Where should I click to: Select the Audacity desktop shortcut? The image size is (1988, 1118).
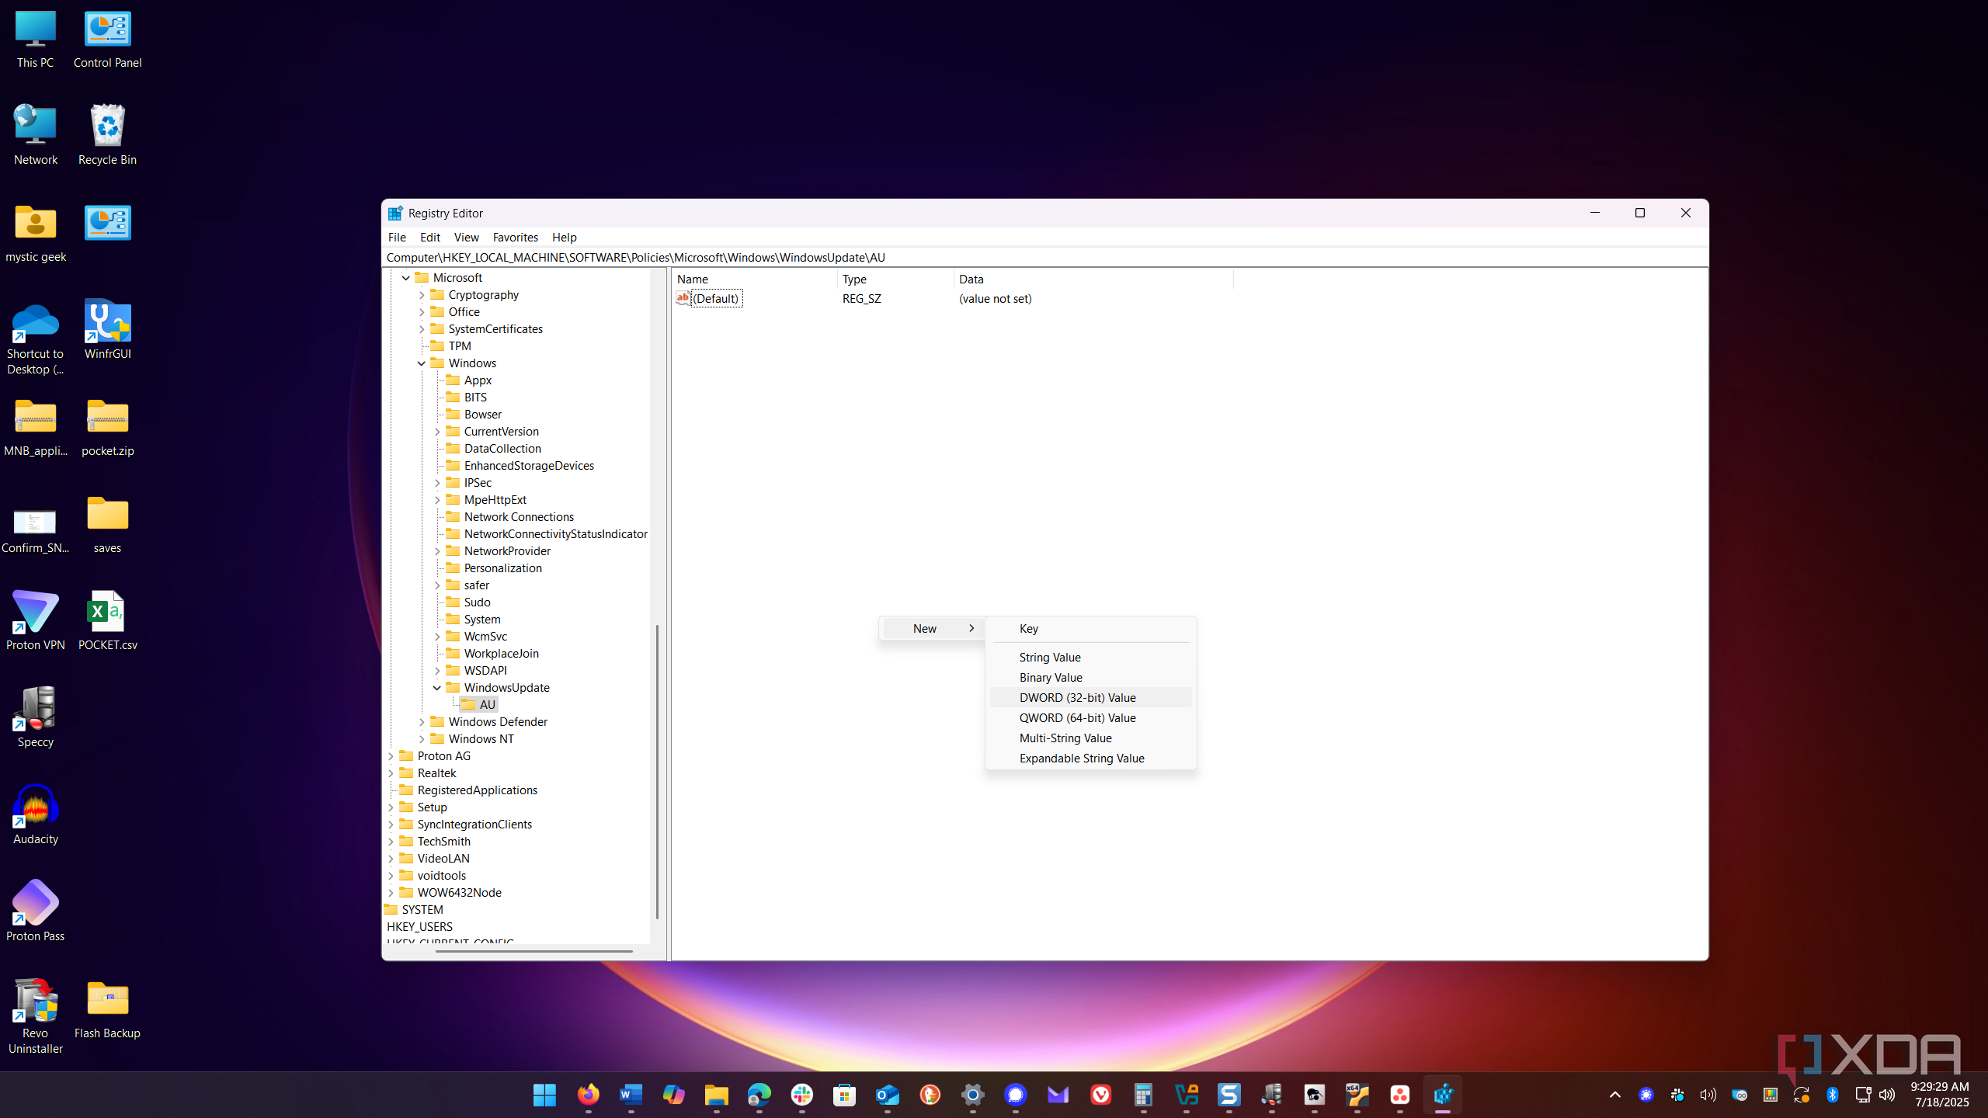coord(35,814)
